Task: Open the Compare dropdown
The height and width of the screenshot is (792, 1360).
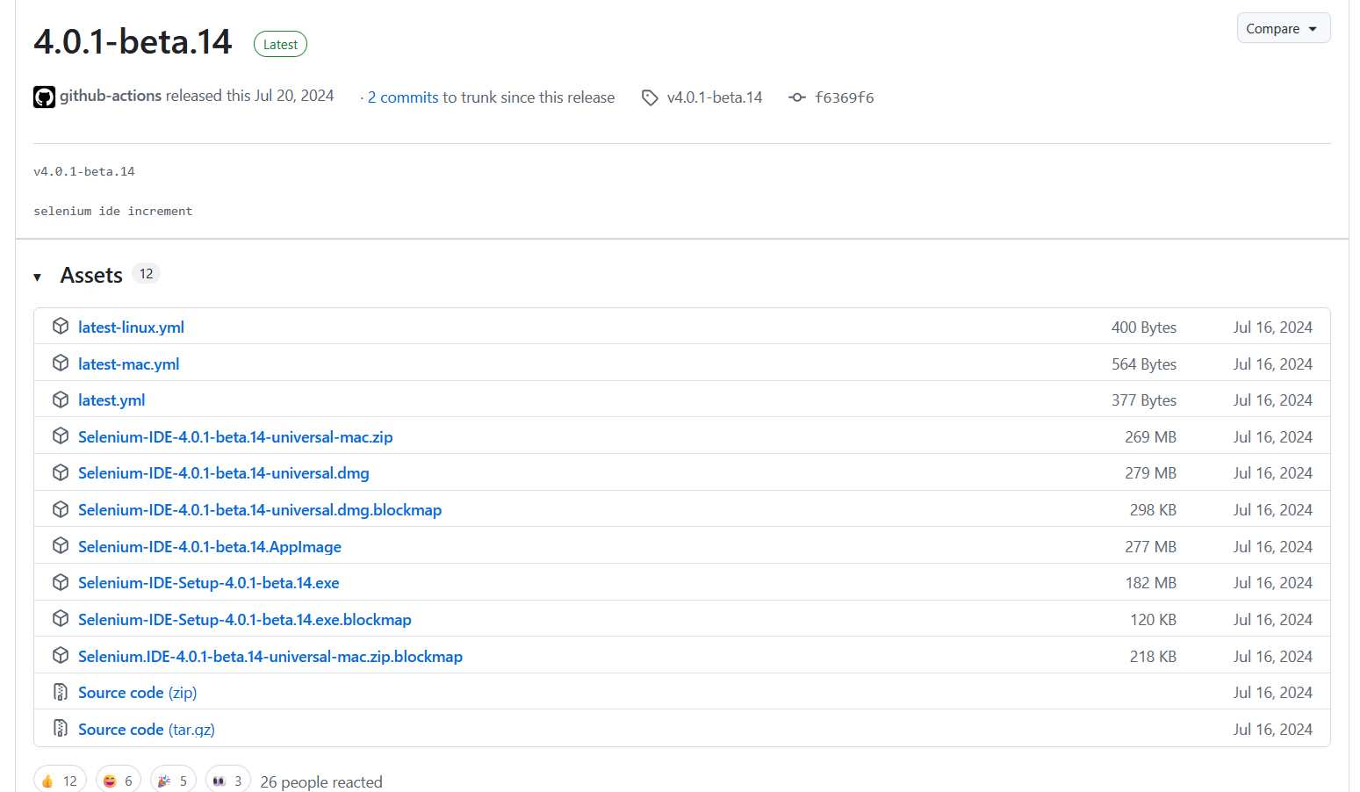Action: [1283, 28]
